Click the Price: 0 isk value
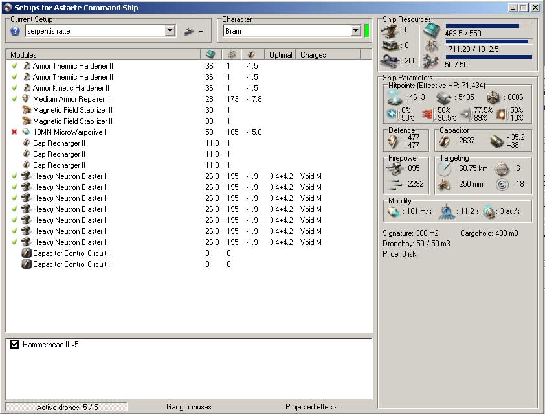 pyautogui.click(x=399, y=254)
